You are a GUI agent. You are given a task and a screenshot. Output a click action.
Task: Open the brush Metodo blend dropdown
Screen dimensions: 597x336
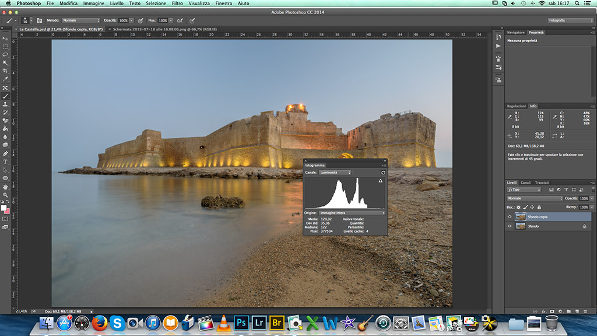click(81, 20)
